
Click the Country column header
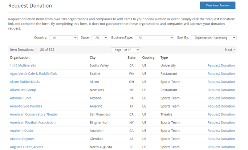click(x=148, y=58)
